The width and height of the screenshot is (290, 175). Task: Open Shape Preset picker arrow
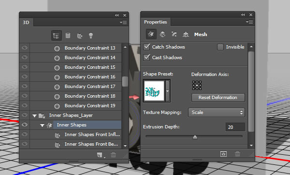click(168, 91)
